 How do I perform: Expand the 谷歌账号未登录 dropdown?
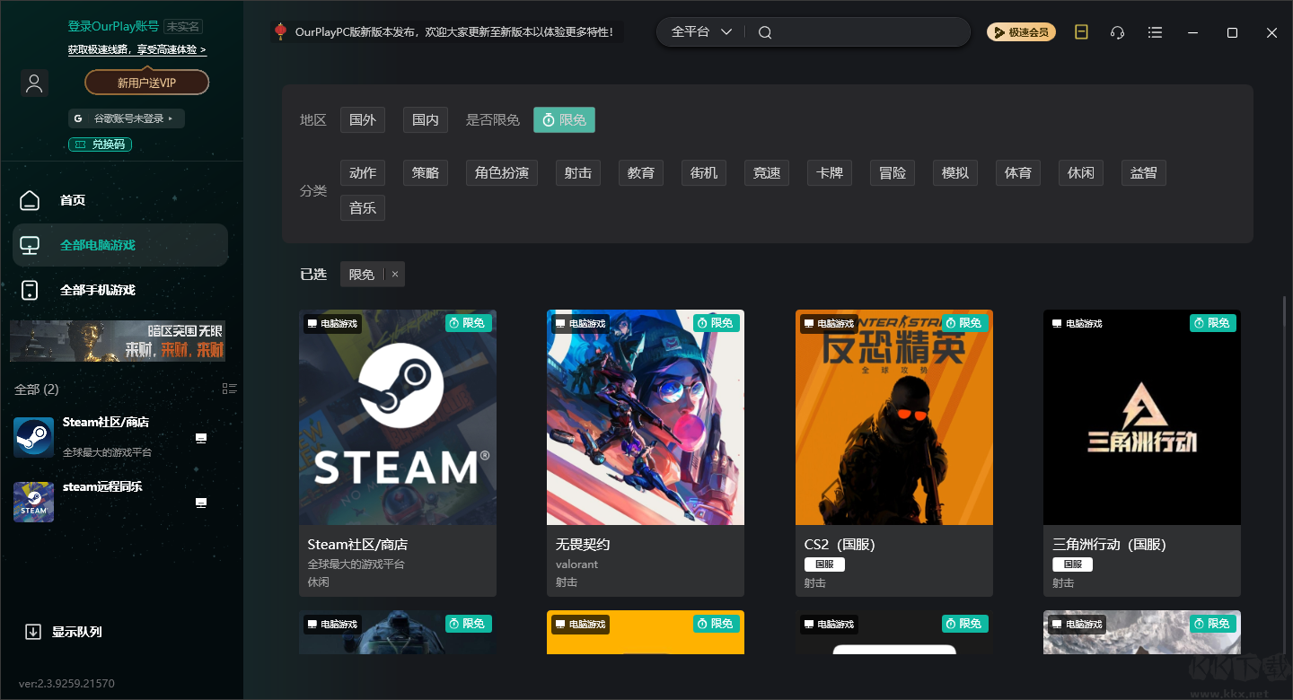(127, 118)
